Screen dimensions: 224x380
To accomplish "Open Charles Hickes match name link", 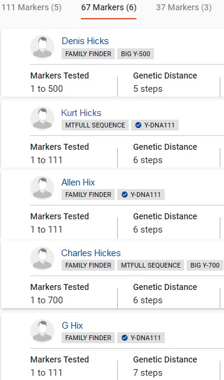I will coord(91,253).
